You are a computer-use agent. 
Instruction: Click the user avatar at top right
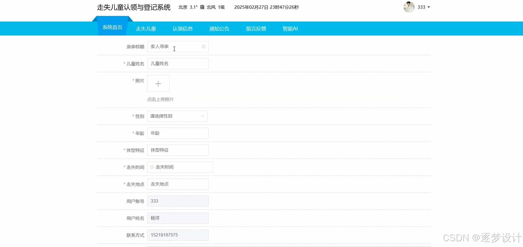pos(409,7)
